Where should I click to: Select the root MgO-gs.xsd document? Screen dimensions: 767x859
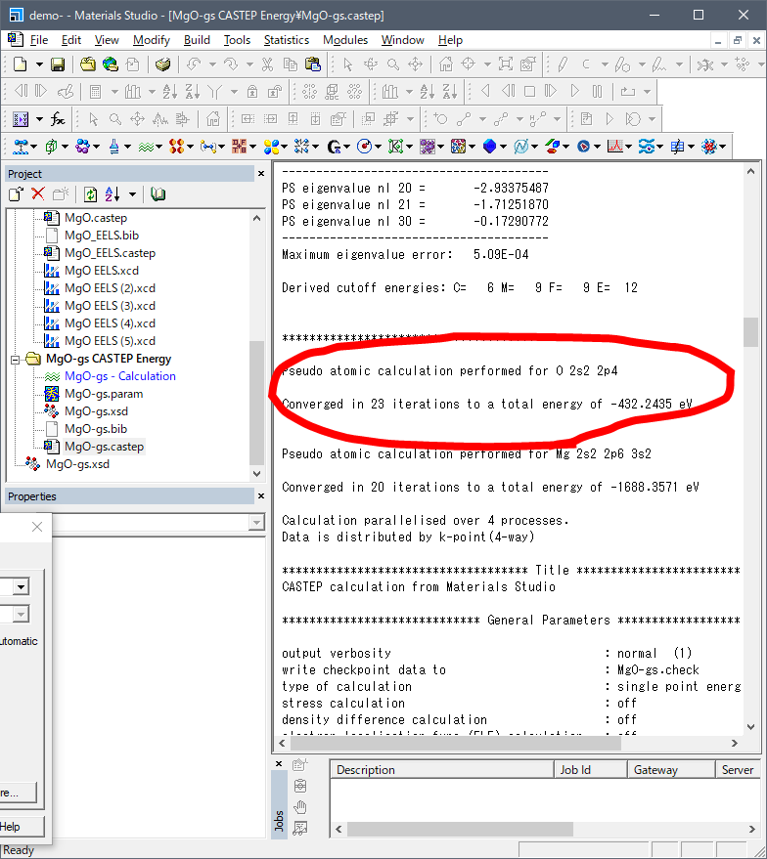point(77,464)
